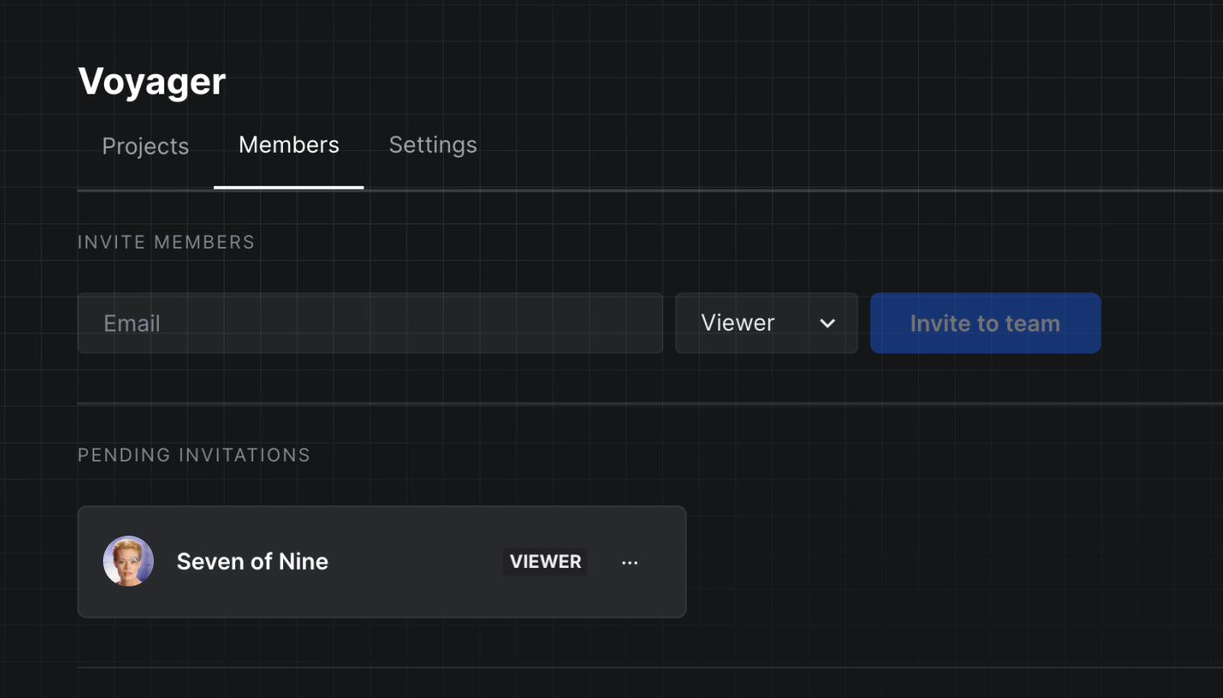Viewport: 1223px width, 698px height.
Task: Expand the Viewer role dropdown
Action: 766,323
